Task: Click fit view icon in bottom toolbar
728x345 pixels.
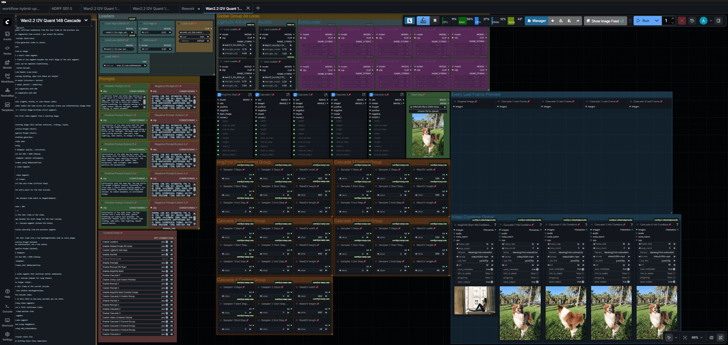Action: point(685,337)
